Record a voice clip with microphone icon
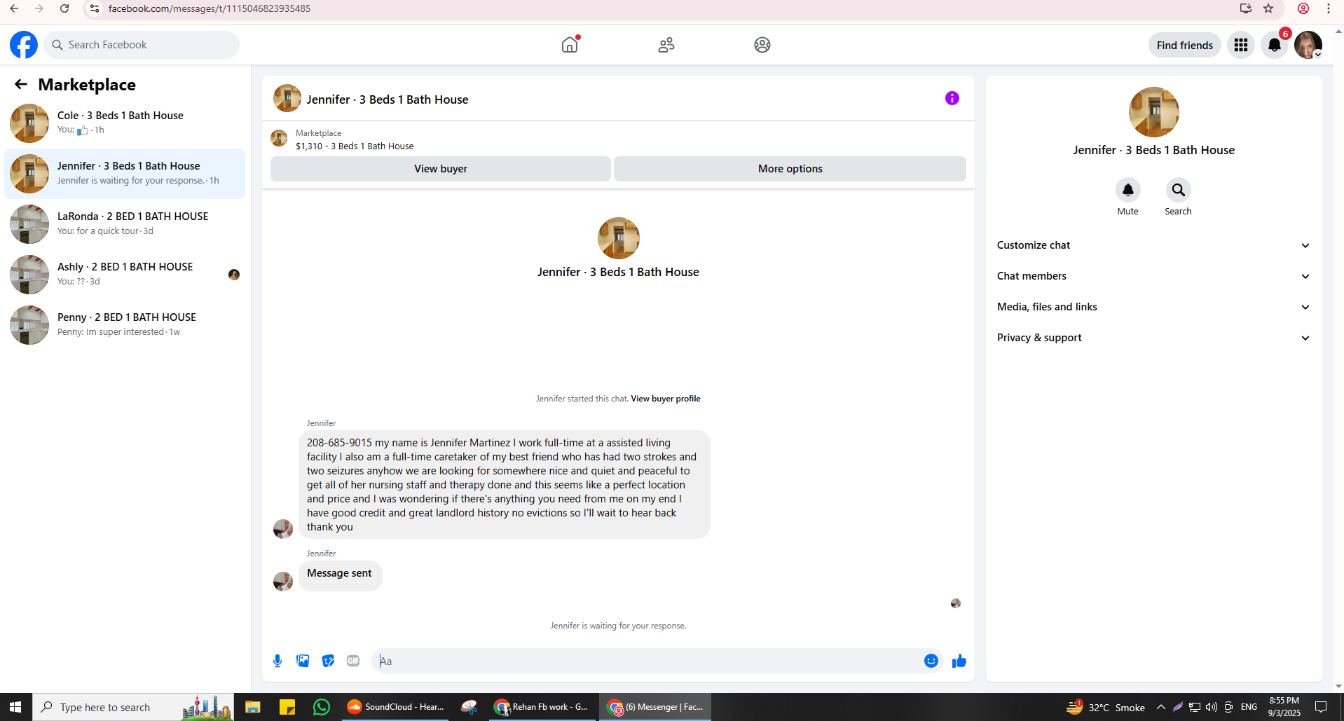The width and height of the screenshot is (1344, 721). [277, 661]
